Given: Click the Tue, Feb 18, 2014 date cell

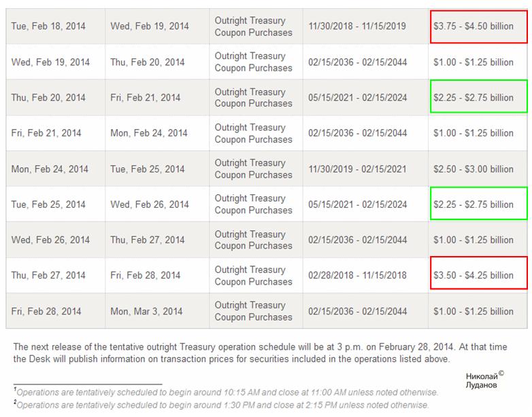Looking at the screenshot, I should pyautogui.click(x=48, y=26).
